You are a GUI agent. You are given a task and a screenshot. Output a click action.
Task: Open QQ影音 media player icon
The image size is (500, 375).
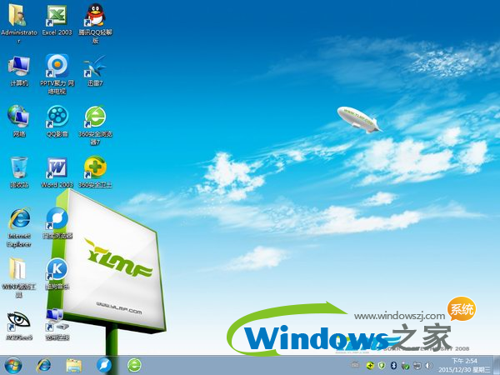(57, 116)
